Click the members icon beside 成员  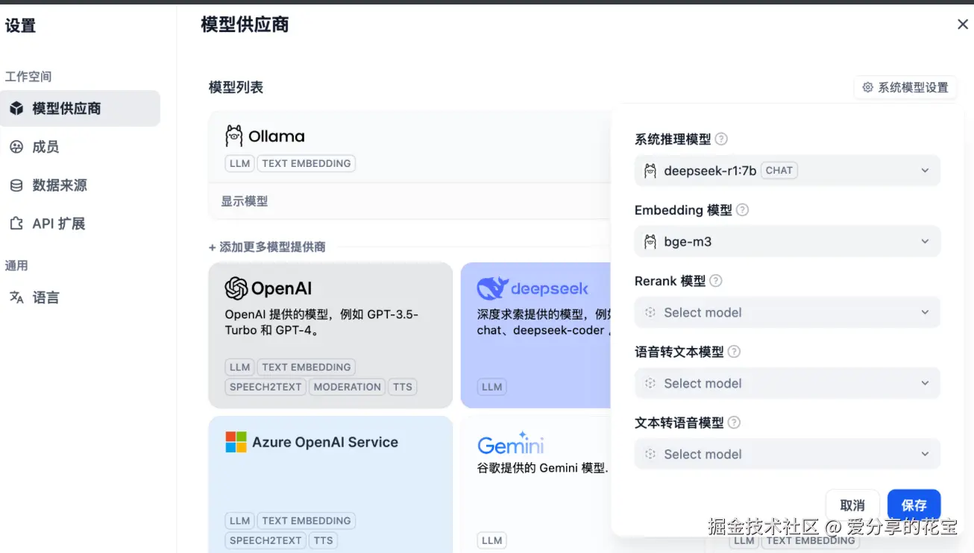pos(16,147)
